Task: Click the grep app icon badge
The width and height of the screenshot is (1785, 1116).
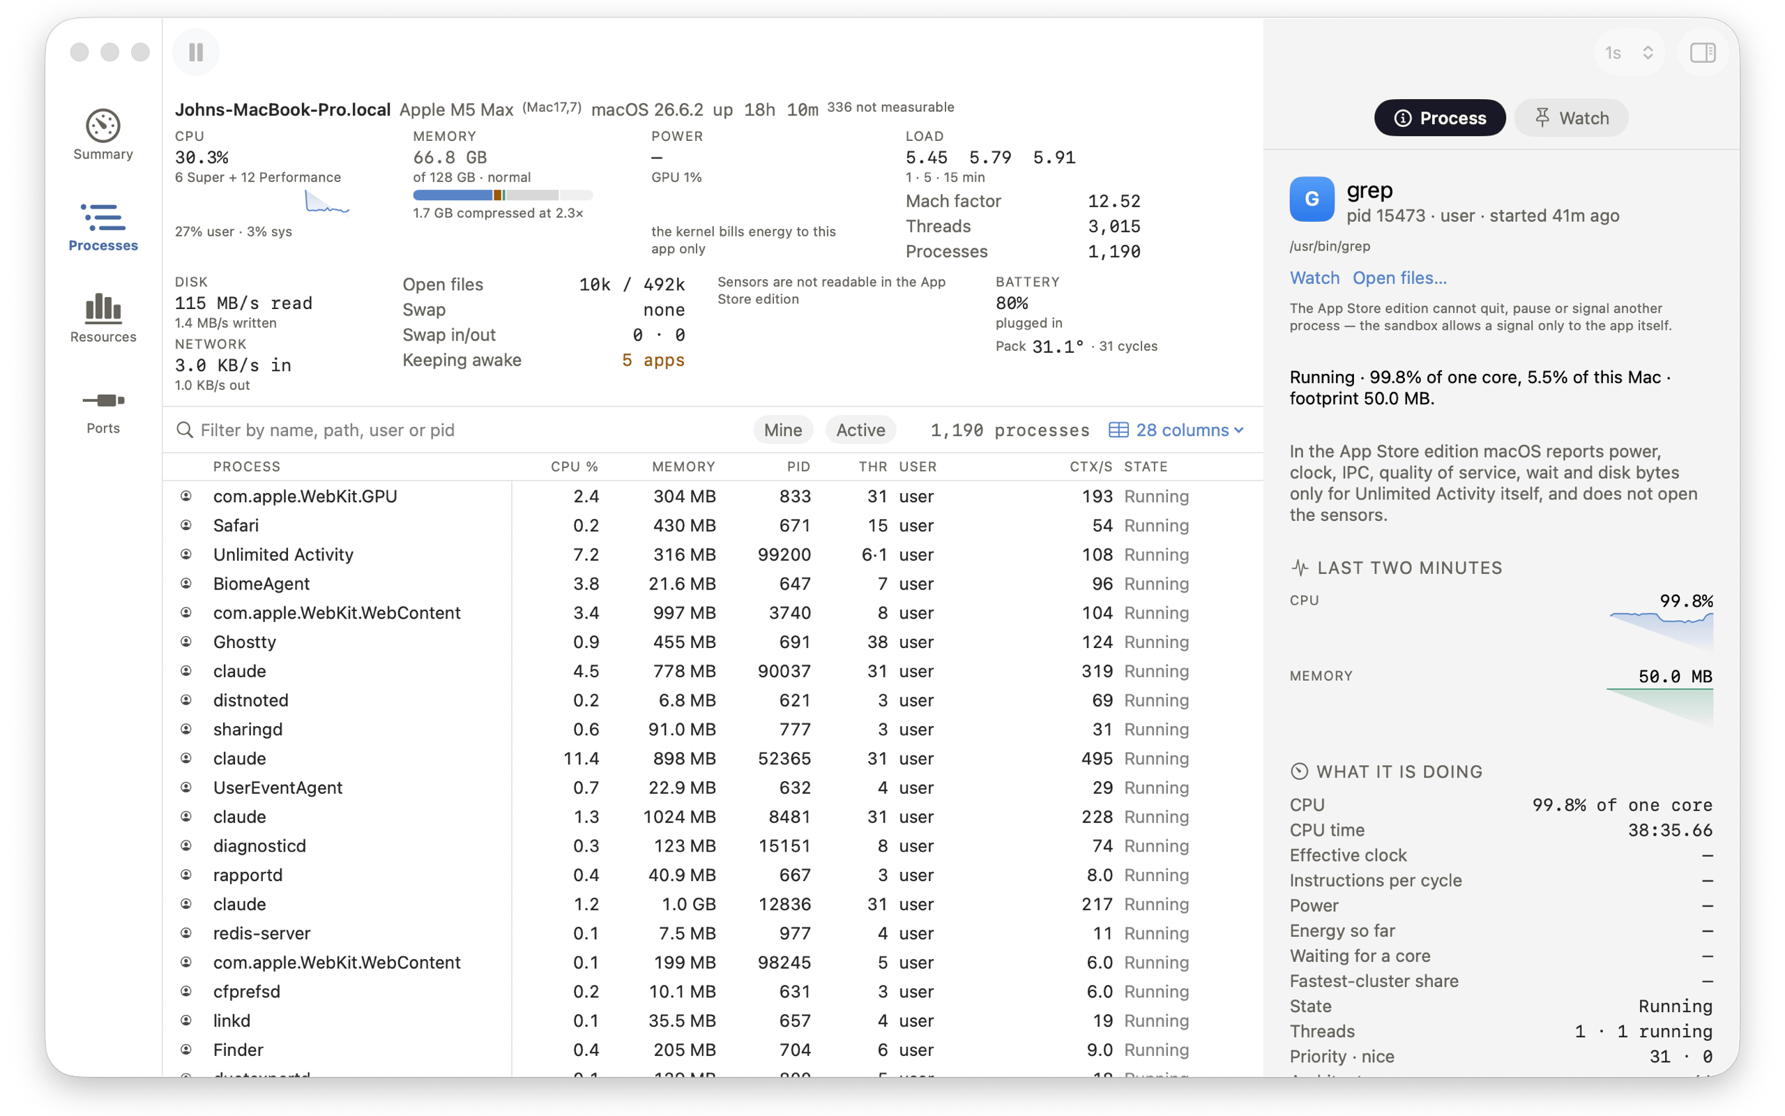Action: click(x=1312, y=199)
